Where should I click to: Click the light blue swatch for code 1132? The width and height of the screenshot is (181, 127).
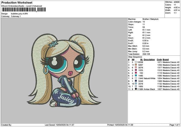click(x=136, y=84)
